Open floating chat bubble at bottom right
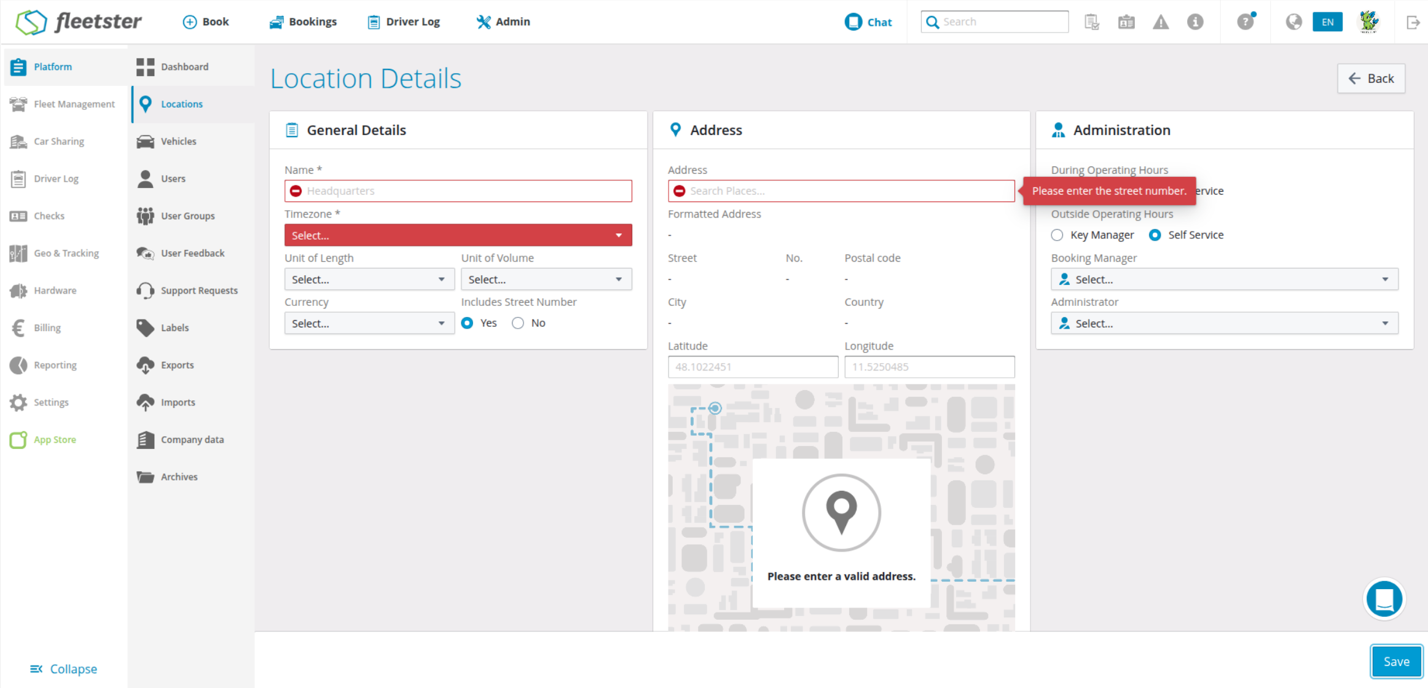1428x688 pixels. (1384, 598)
